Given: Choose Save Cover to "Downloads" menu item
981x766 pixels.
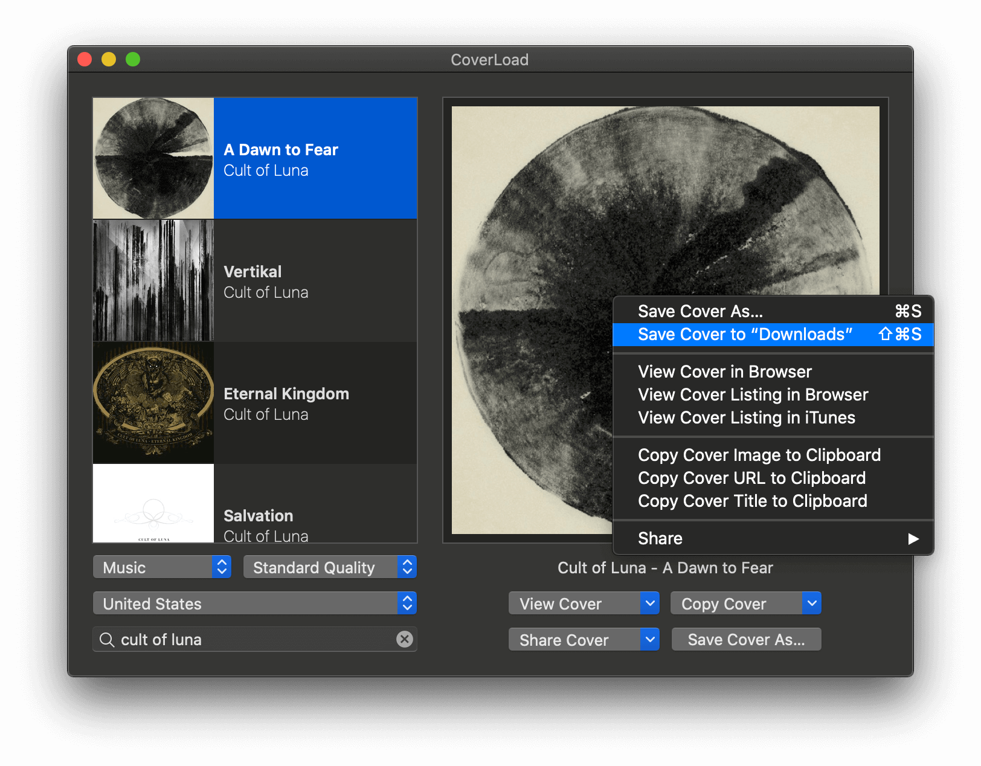Looking at the screenshot, I should [x=773, y=334].
